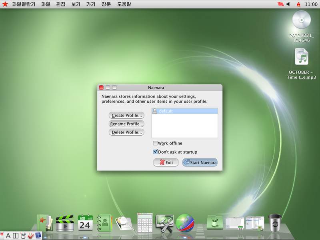Image resolution: width=320 pixels, height=240 pixels.
Task: Click the red flag language indicator
Action: pyautogui.click(x=281, y=4)
